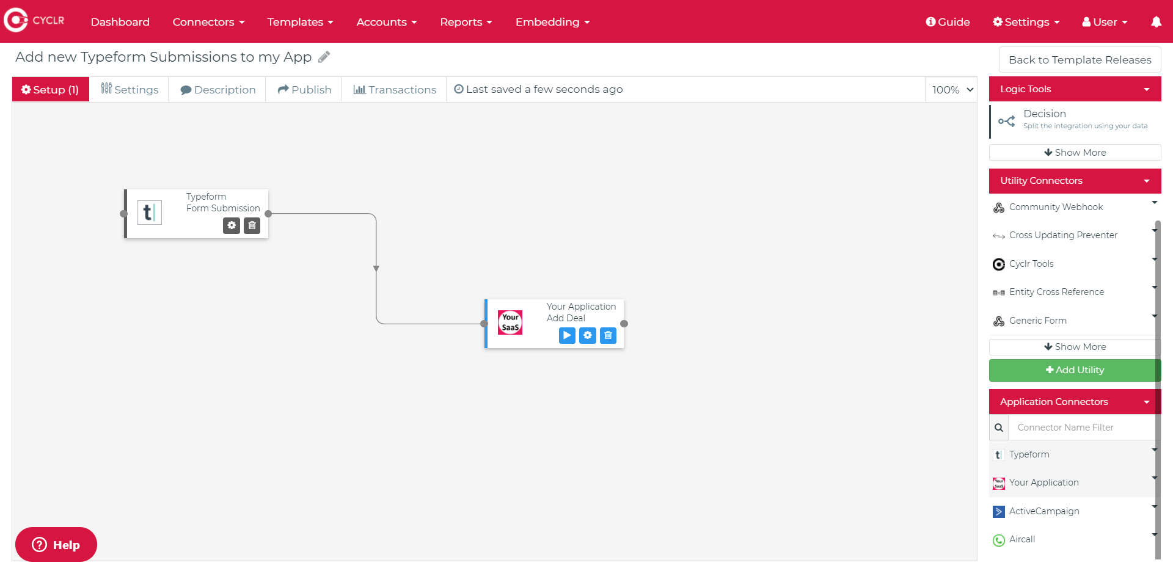1173x568 pixels.
Task: Switch to the Transactions tab
Action: pyautogui.click(x=395, y=90)
